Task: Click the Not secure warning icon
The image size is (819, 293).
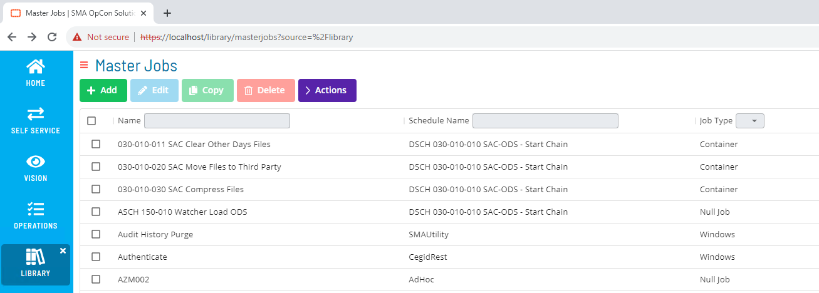Action: point(77,37)
